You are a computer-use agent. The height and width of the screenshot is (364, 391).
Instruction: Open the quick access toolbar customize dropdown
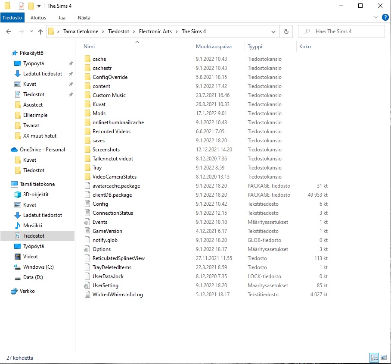pyautogui.click(x=39, y=6)
